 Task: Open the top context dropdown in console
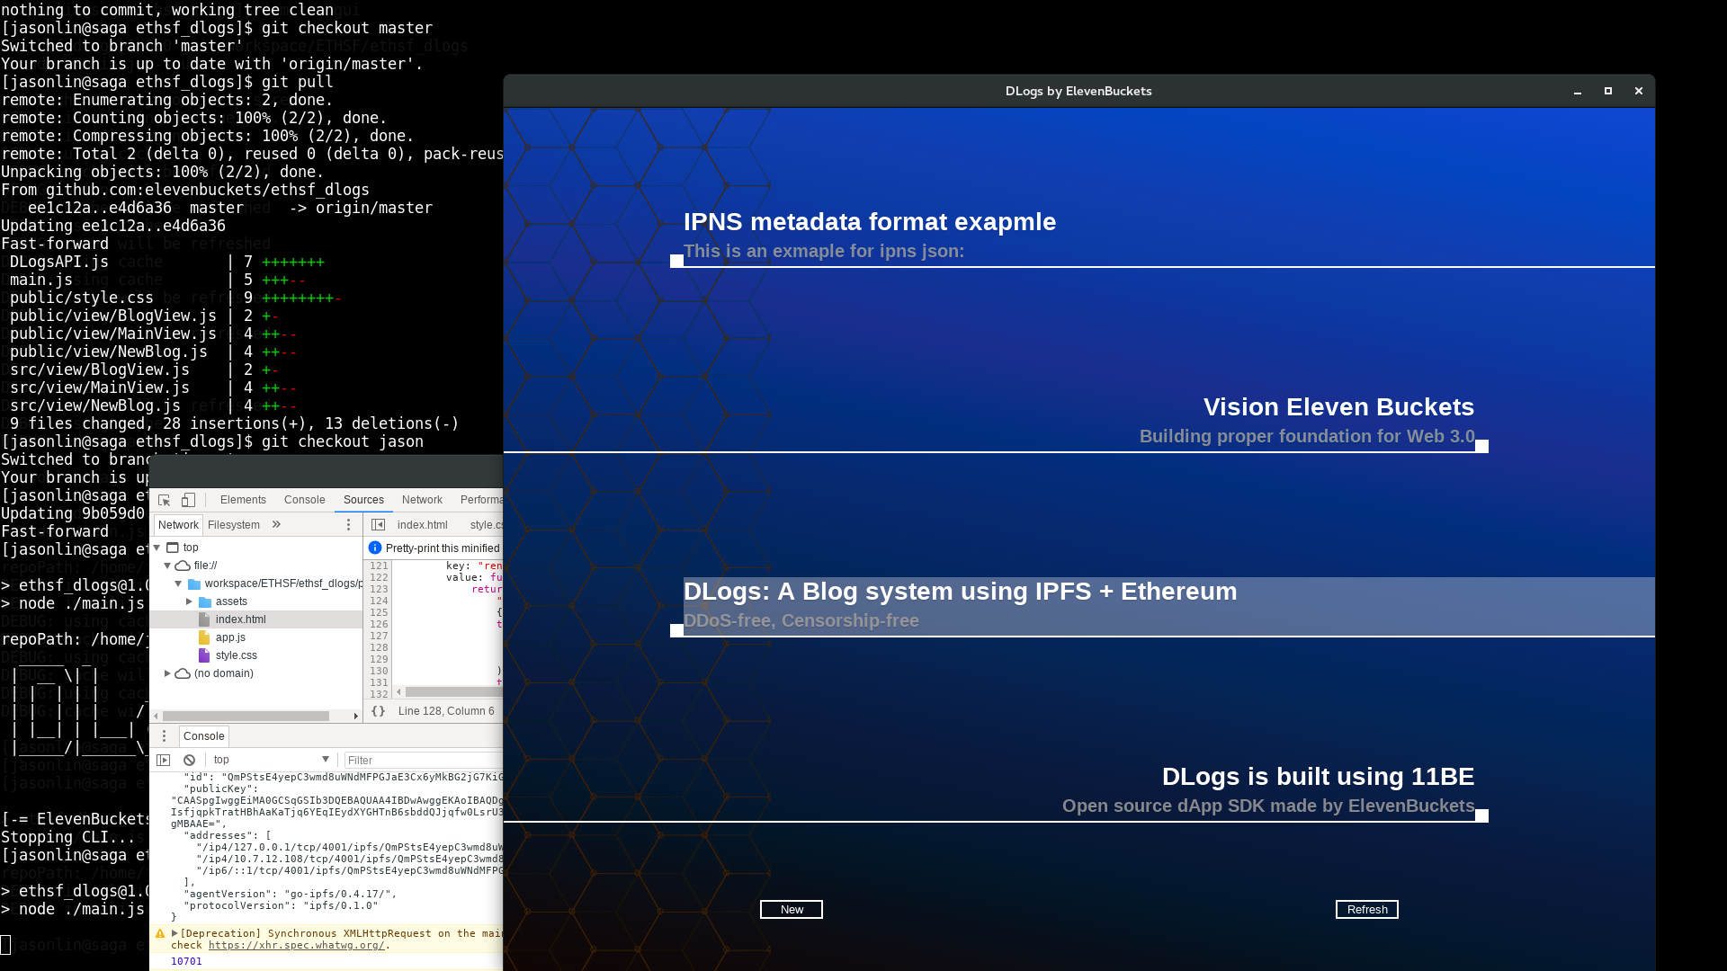pyautogui.click(x=271, y=760)
